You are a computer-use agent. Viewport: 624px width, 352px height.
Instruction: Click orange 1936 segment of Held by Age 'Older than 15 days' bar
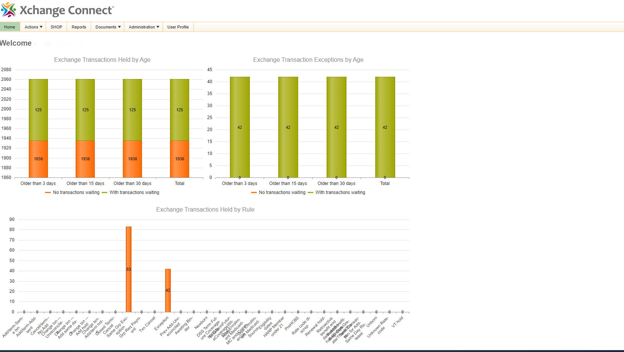[x=85, y=159]
